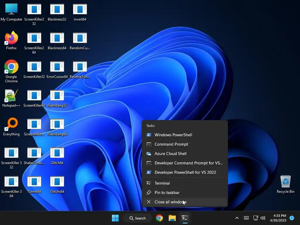Choose Azure Cloud Shell from the jump list

(x=185, y=154)
